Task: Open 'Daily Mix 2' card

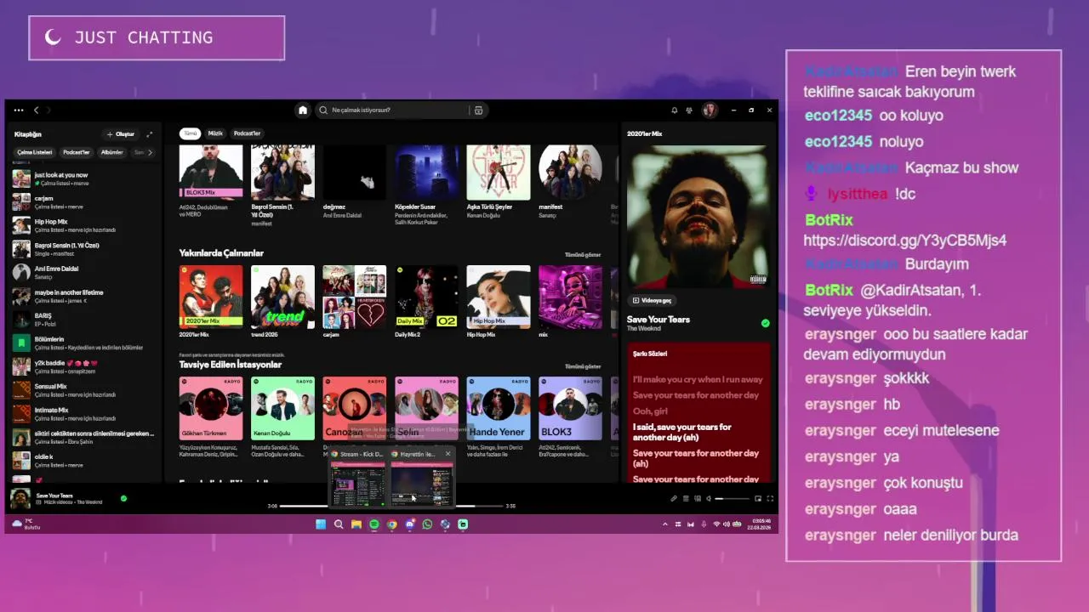Action: [426, 302]
